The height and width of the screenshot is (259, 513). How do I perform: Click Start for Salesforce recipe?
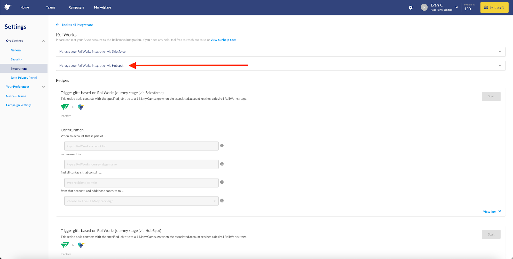pyautogui.click(x=491, y=96)
